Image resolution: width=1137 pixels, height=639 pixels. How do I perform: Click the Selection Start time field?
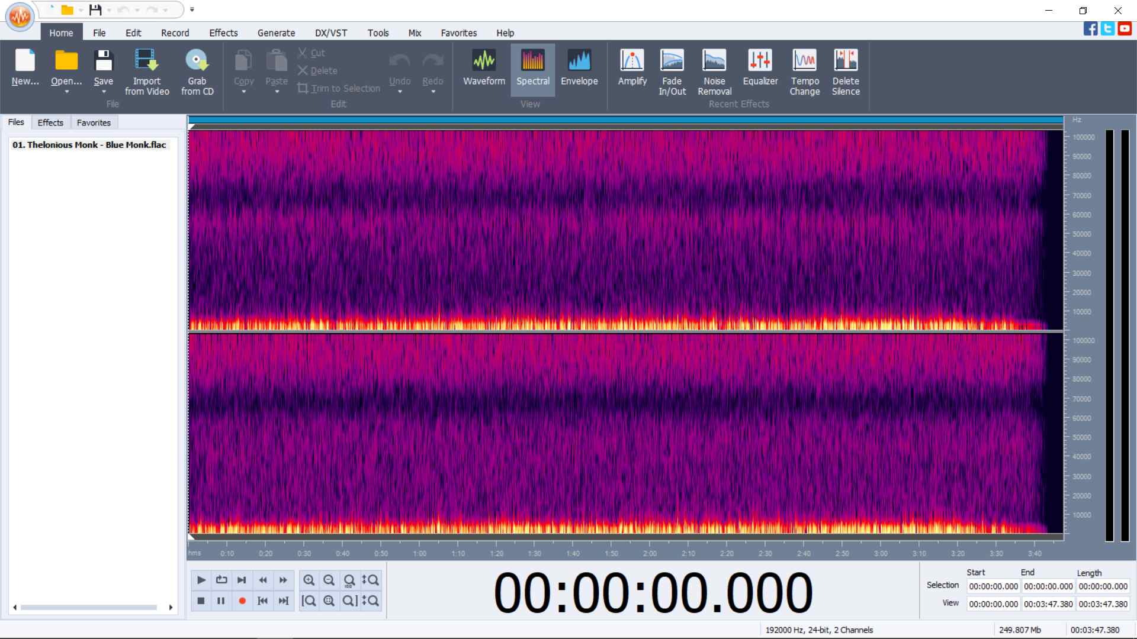(993, 586)
